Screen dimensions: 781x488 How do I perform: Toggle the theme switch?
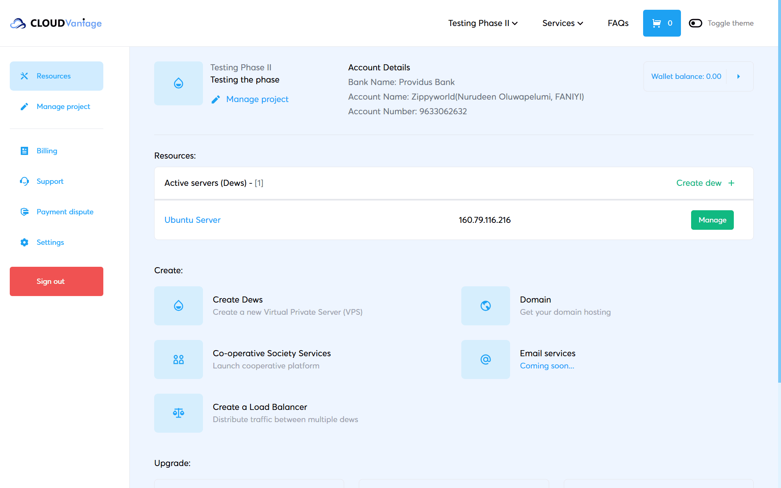tap(695, 23)
